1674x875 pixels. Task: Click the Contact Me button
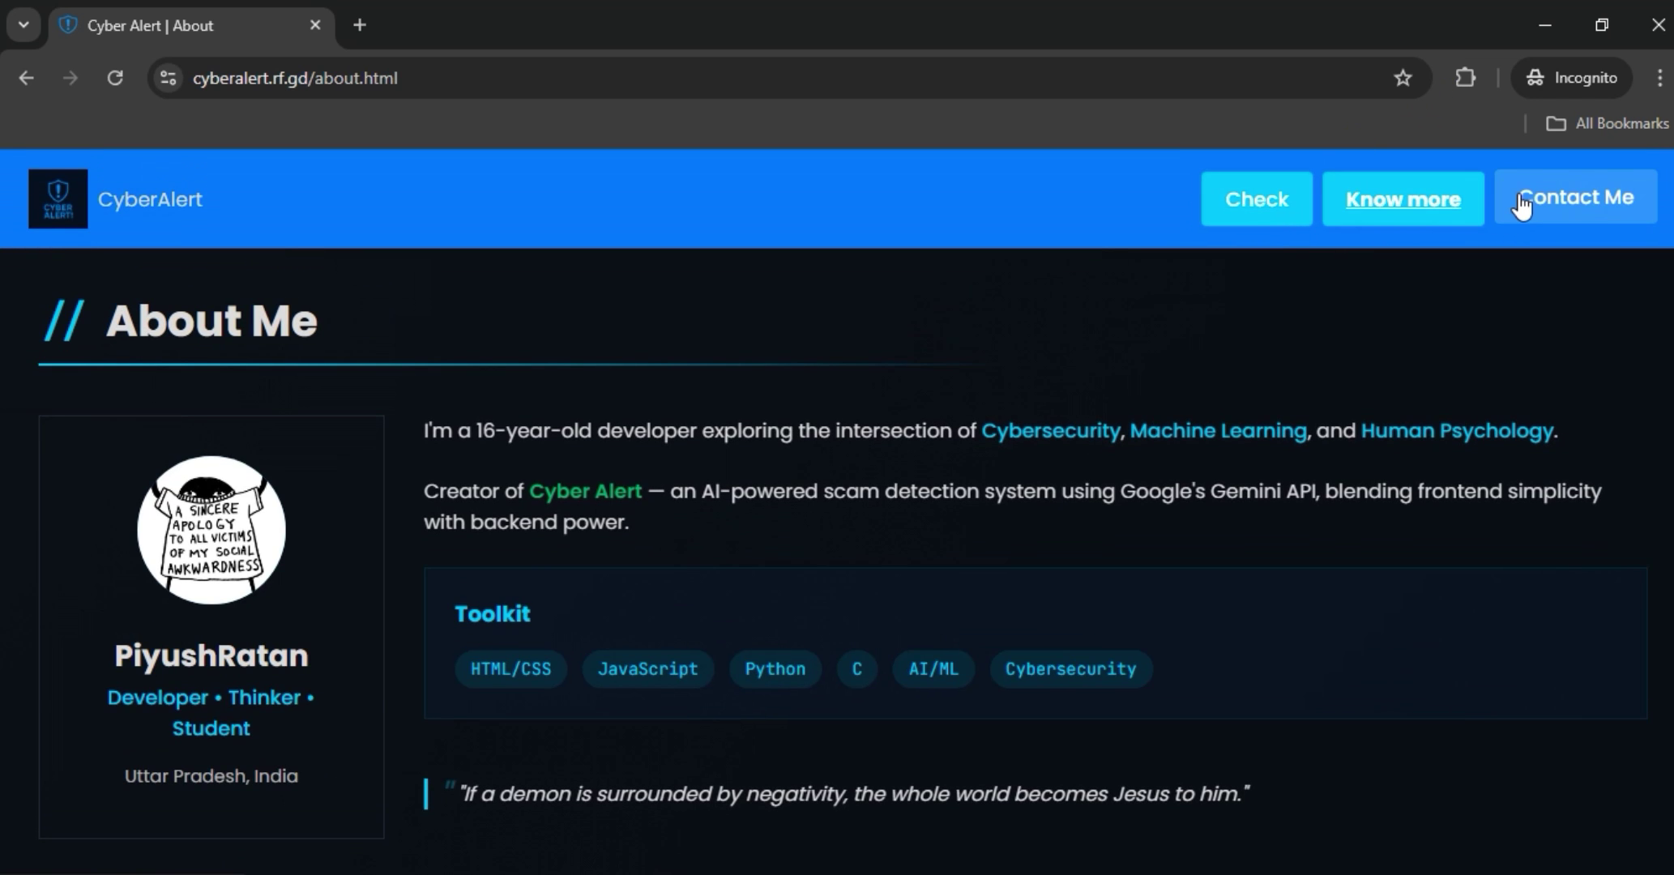(x=1575, y=198)
